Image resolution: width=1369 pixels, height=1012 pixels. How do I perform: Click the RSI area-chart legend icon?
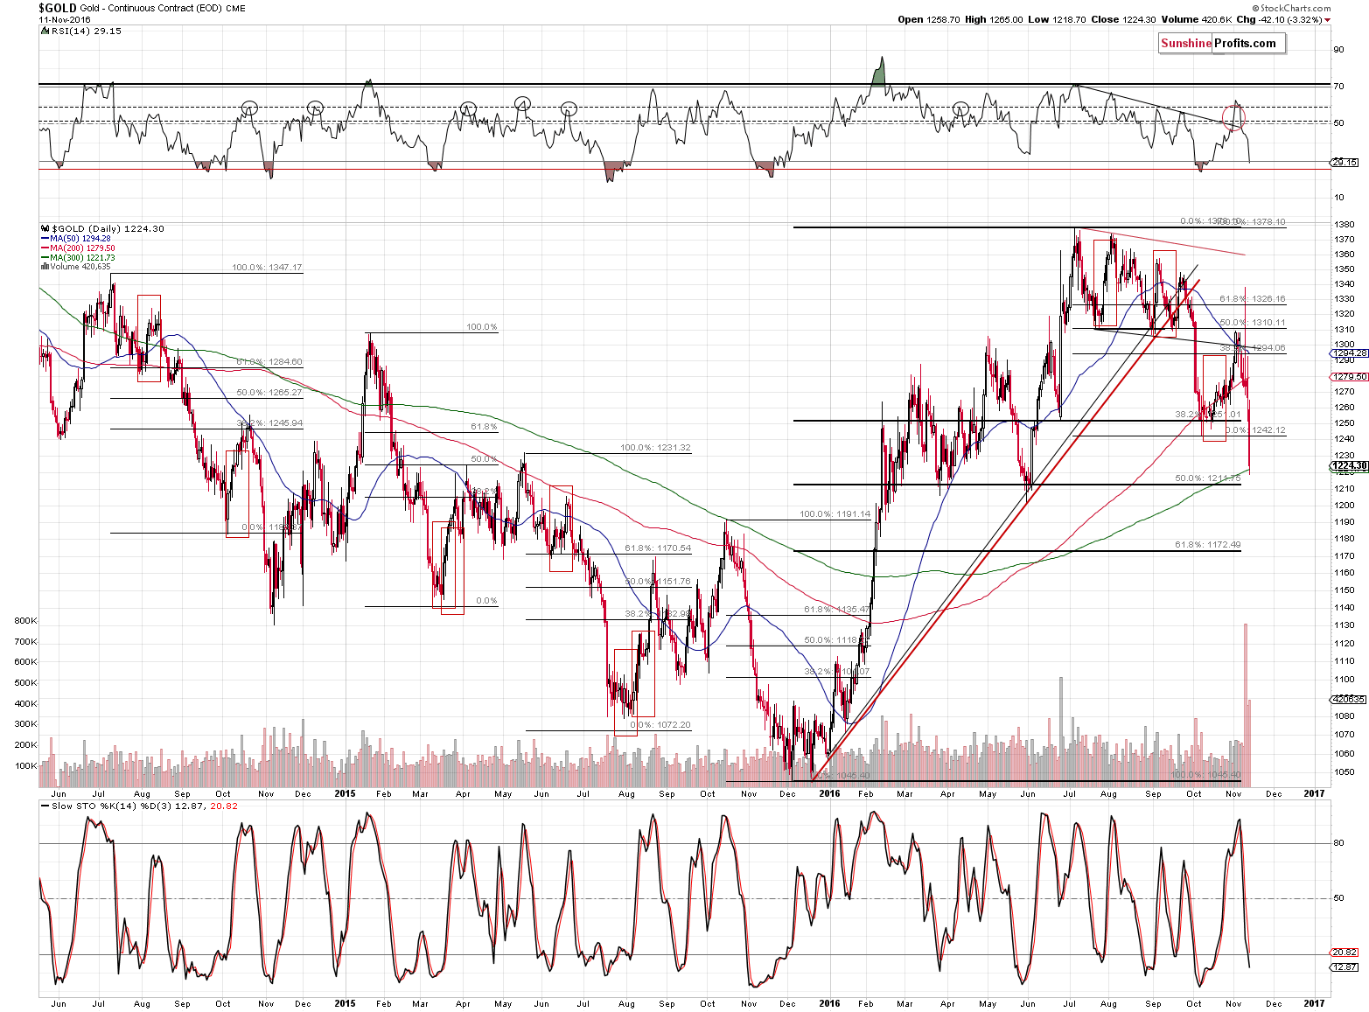45,31
